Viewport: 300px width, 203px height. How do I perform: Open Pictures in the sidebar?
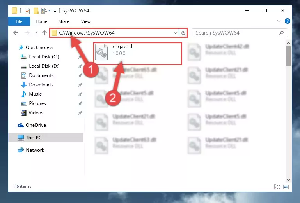pyautogui.click(x=33, y=103)
